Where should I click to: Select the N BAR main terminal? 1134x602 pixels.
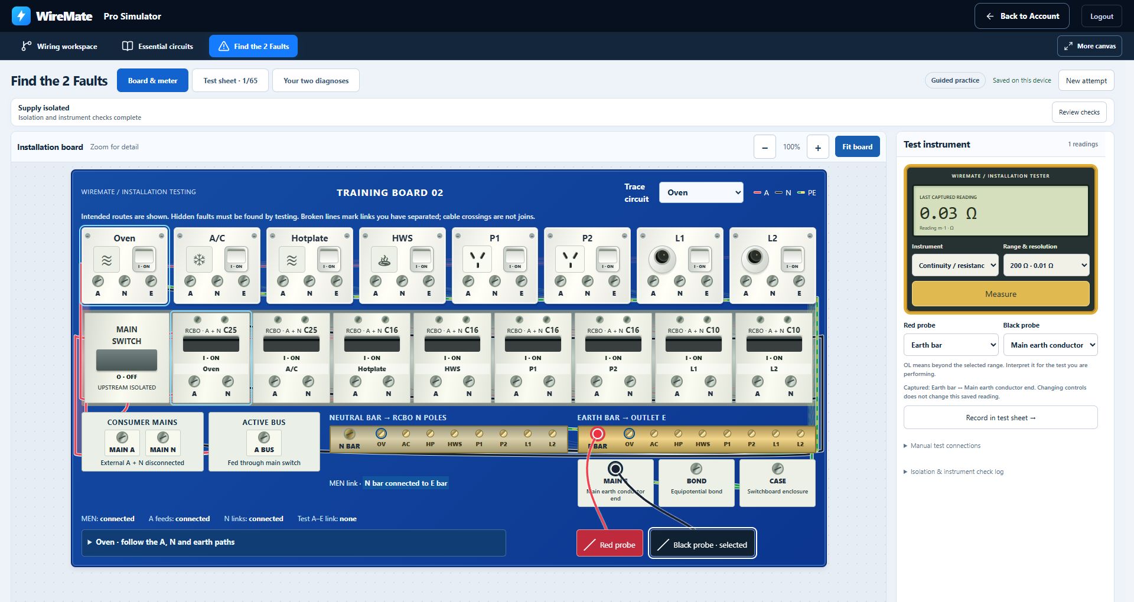pos(350,434)
